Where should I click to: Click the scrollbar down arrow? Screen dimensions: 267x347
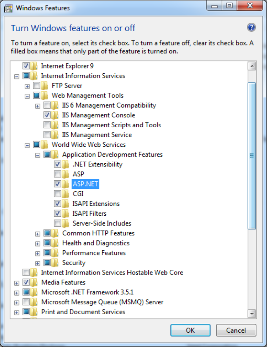252,314
